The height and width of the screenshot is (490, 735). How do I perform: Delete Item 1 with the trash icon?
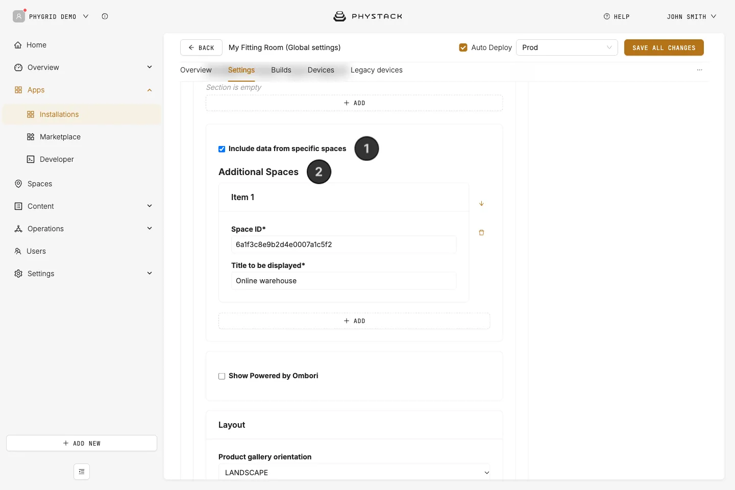(x=481, y=233)
